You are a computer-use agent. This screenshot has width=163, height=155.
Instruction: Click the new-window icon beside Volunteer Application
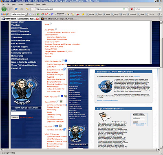tap(64, 129)
